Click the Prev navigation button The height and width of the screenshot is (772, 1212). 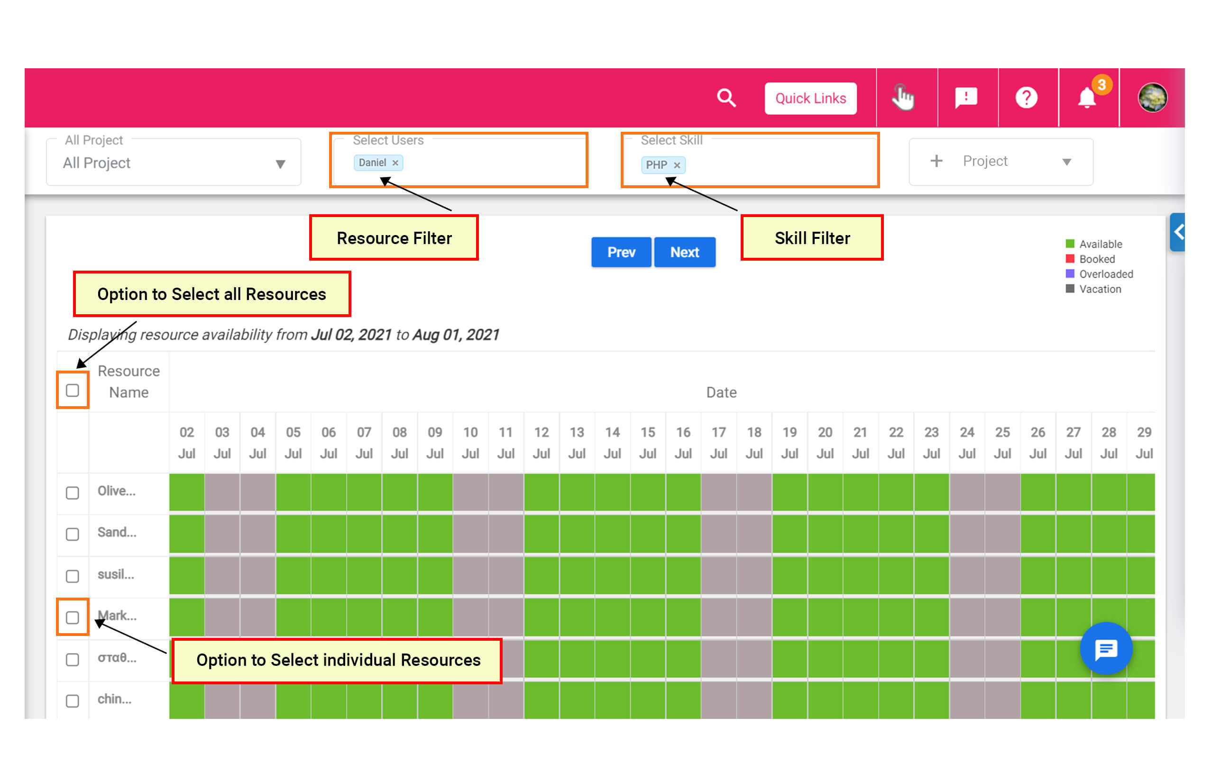[x=619, y=253]
